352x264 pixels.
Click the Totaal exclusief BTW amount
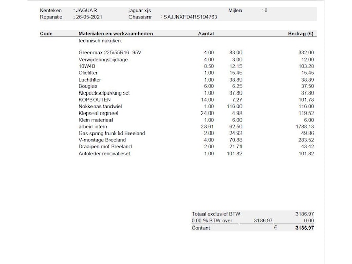click(305, 214)
